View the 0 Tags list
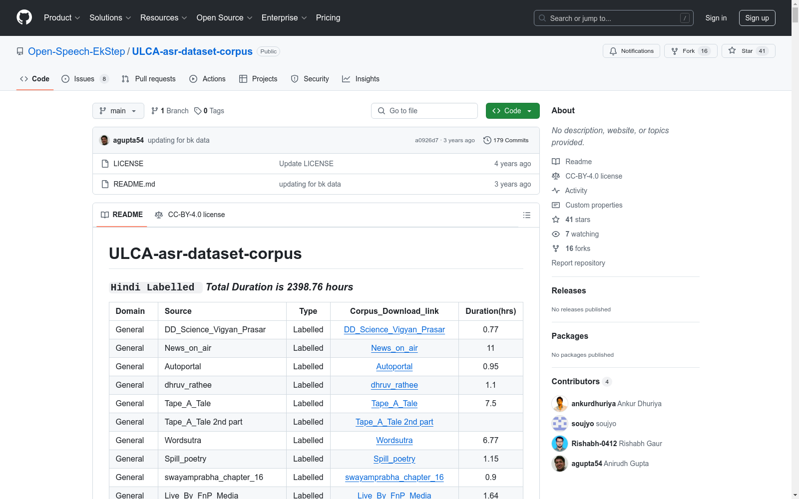The width and height of the screenshot is (799, 499). point(209,111)
